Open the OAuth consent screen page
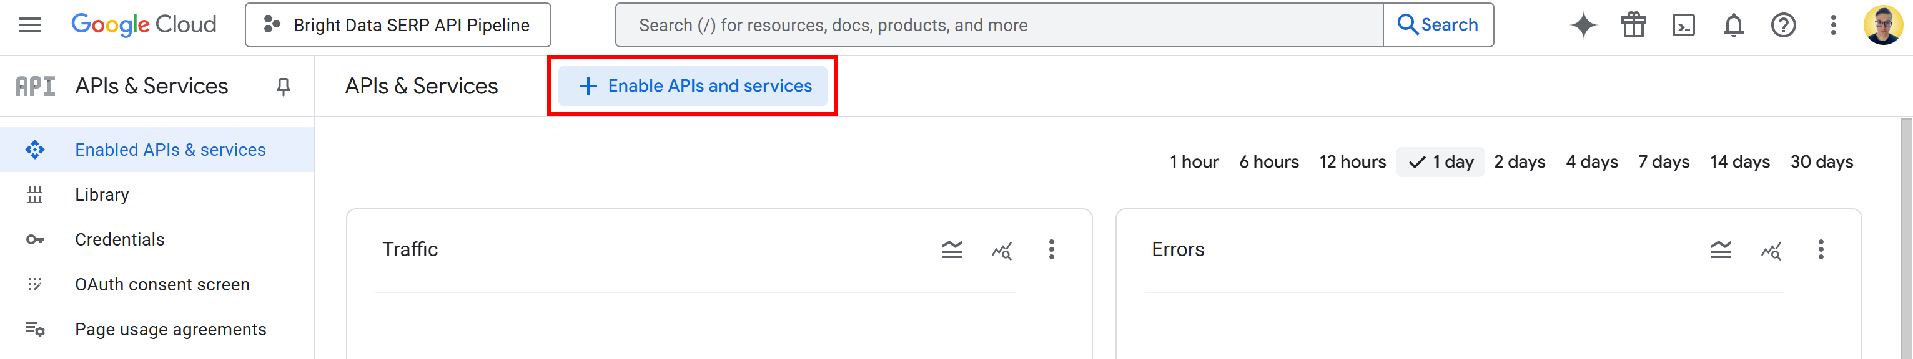1913x359 pixels. [162, 284]
